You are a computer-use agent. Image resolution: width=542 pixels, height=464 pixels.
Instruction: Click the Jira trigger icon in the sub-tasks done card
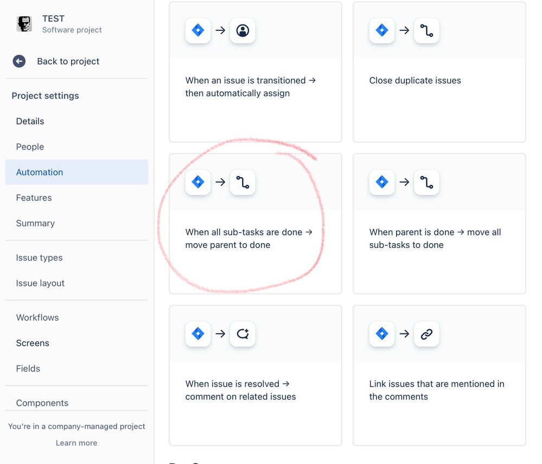(x=198, y=182)
